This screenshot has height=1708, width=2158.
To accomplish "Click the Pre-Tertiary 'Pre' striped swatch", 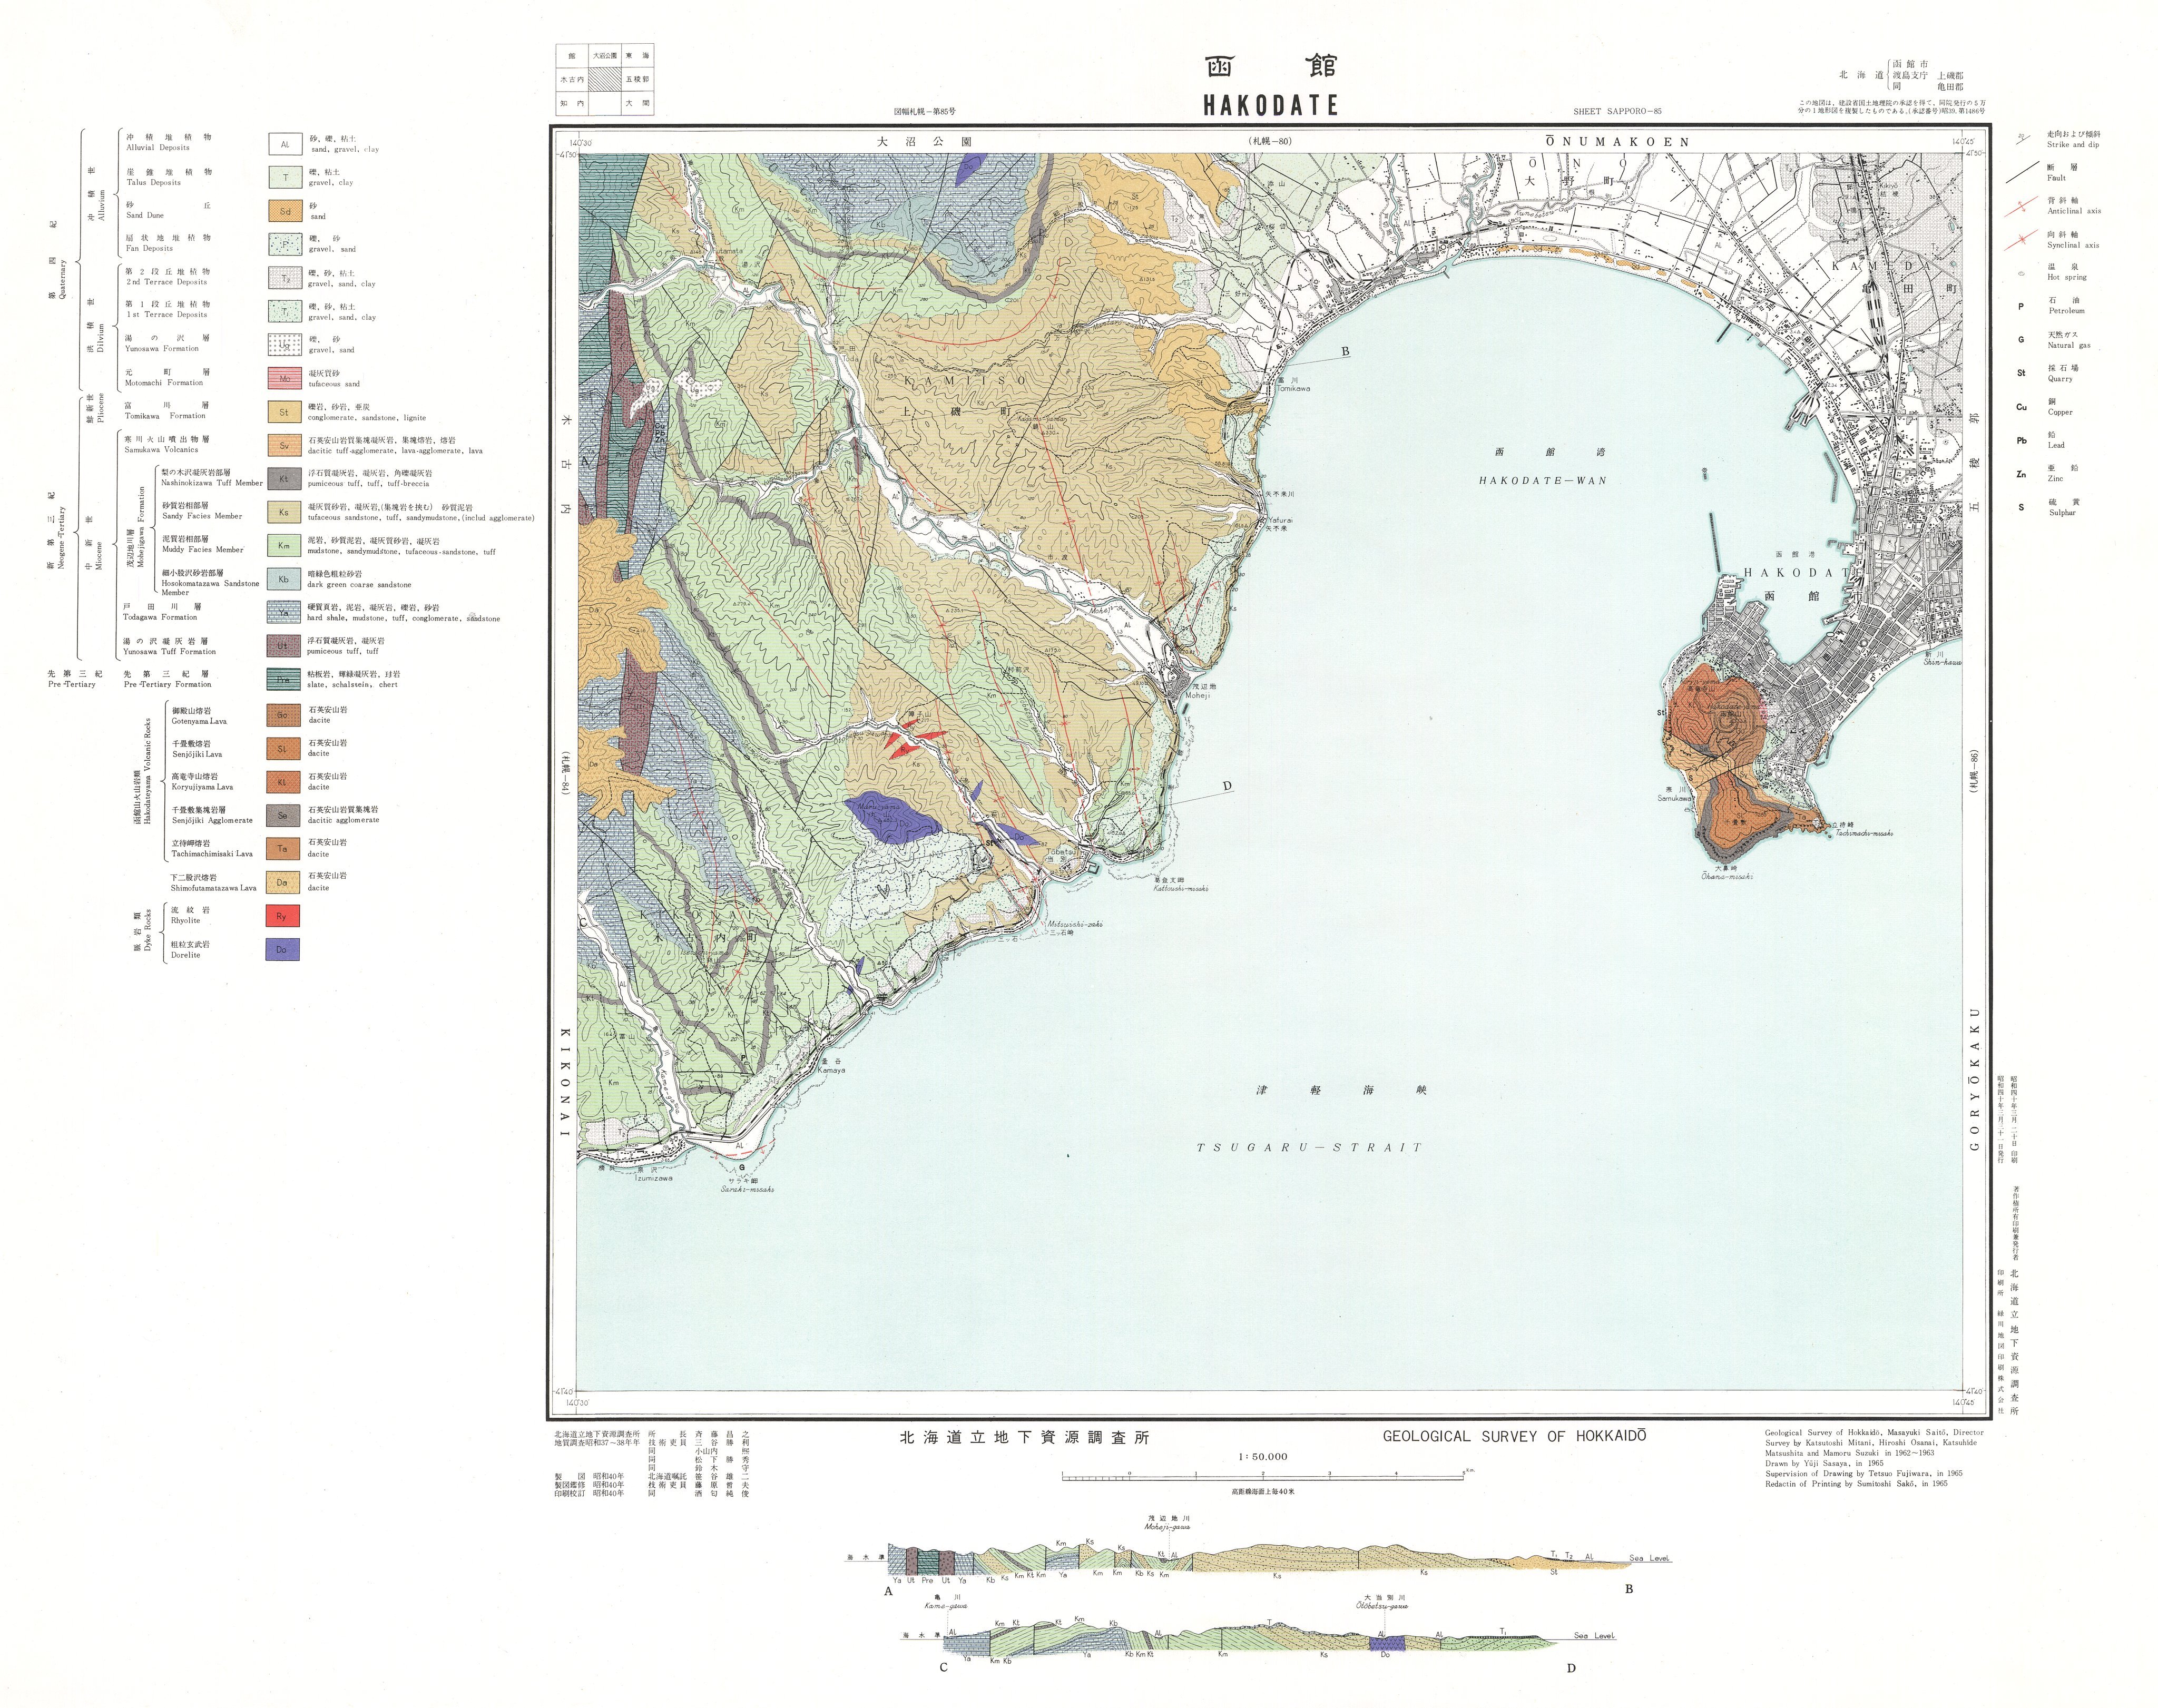I will point(284,680).
